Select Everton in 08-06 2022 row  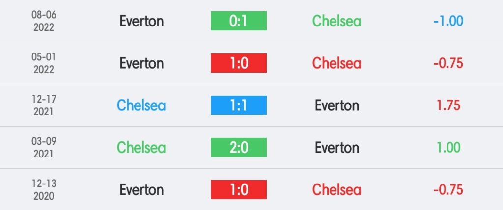point(141,21)
